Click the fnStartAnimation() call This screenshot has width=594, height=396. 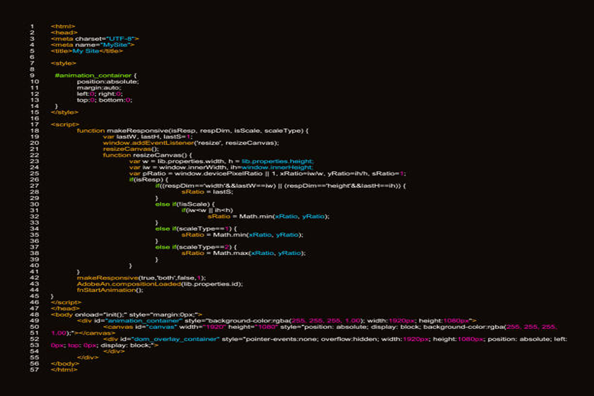(x=110, y=290)
